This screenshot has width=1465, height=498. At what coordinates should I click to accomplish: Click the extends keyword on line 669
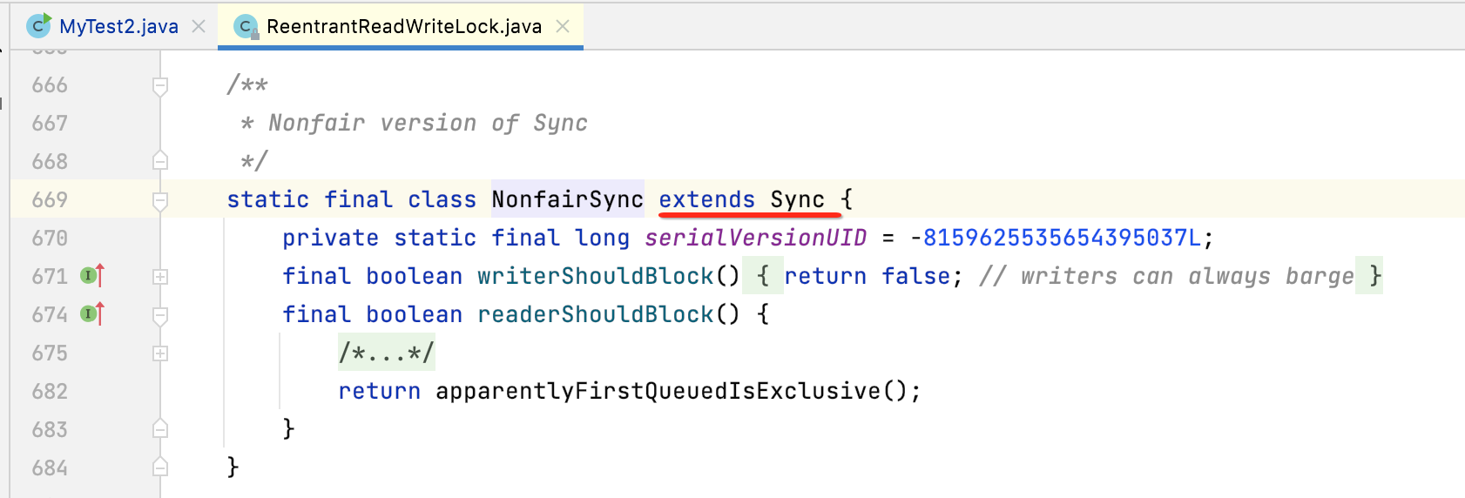(x=706, y=199)
